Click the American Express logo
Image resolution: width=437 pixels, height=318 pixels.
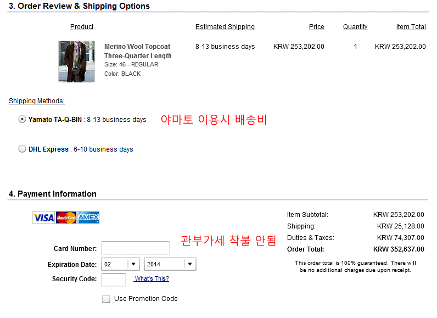[88, 217]
